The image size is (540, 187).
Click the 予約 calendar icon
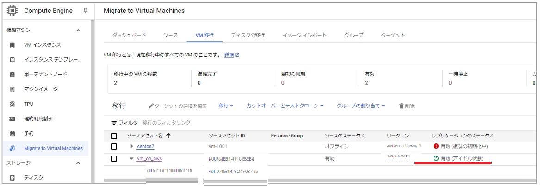coord(12,133)
